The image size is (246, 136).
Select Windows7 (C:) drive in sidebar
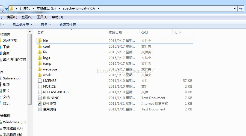(x=14, y=122)
